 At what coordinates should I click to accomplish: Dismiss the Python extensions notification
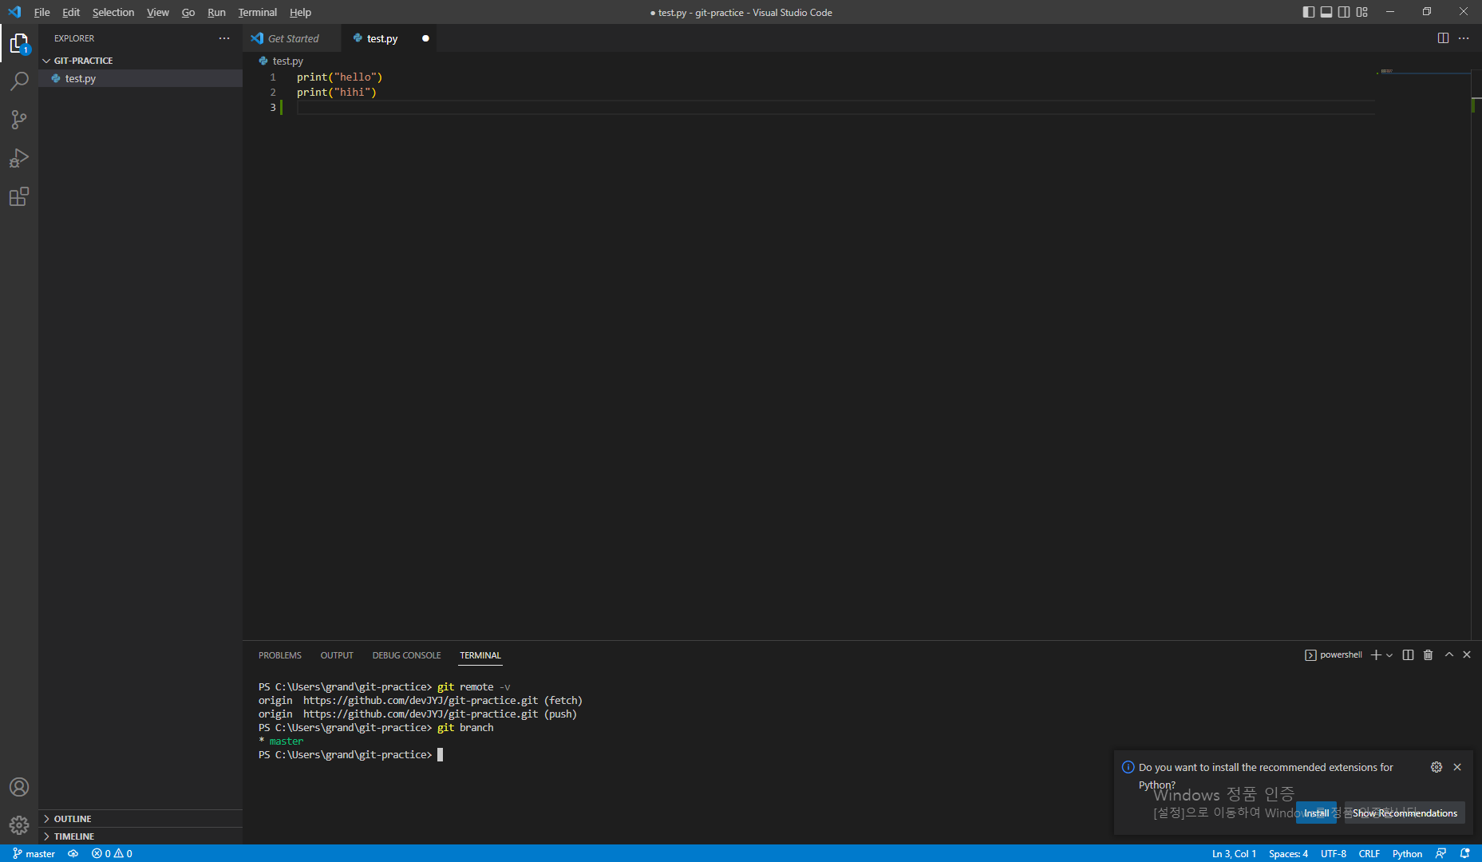click(1457, 767)
